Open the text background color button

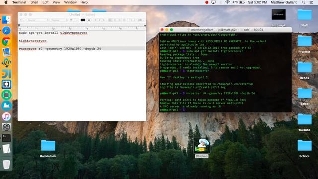[89, 20]
